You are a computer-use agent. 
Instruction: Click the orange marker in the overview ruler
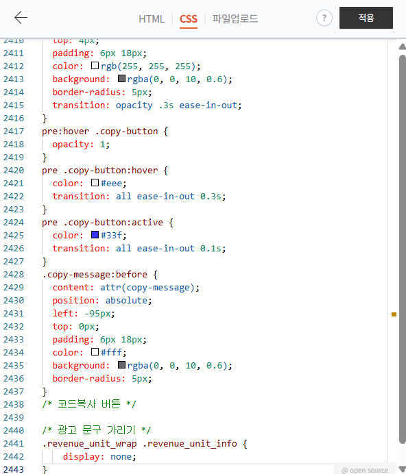click(394, 314)
